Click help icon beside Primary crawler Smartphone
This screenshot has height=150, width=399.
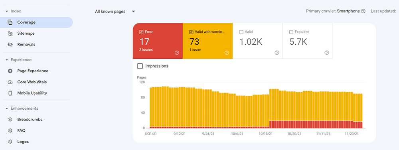363,11
